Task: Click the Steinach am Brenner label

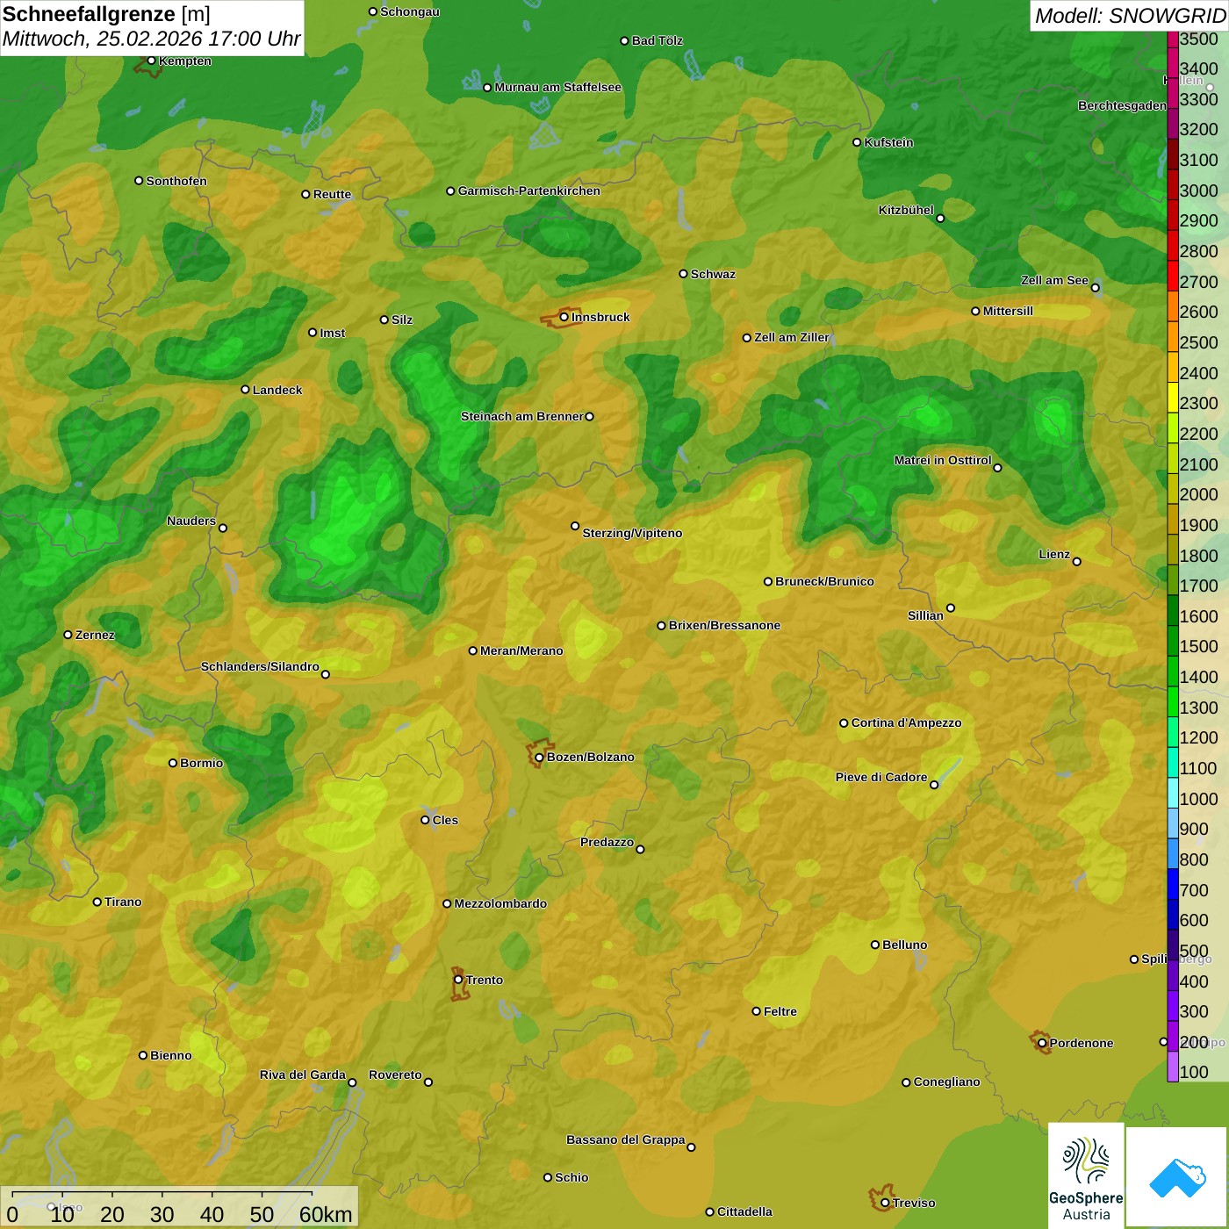Action: tap(521, 416)
